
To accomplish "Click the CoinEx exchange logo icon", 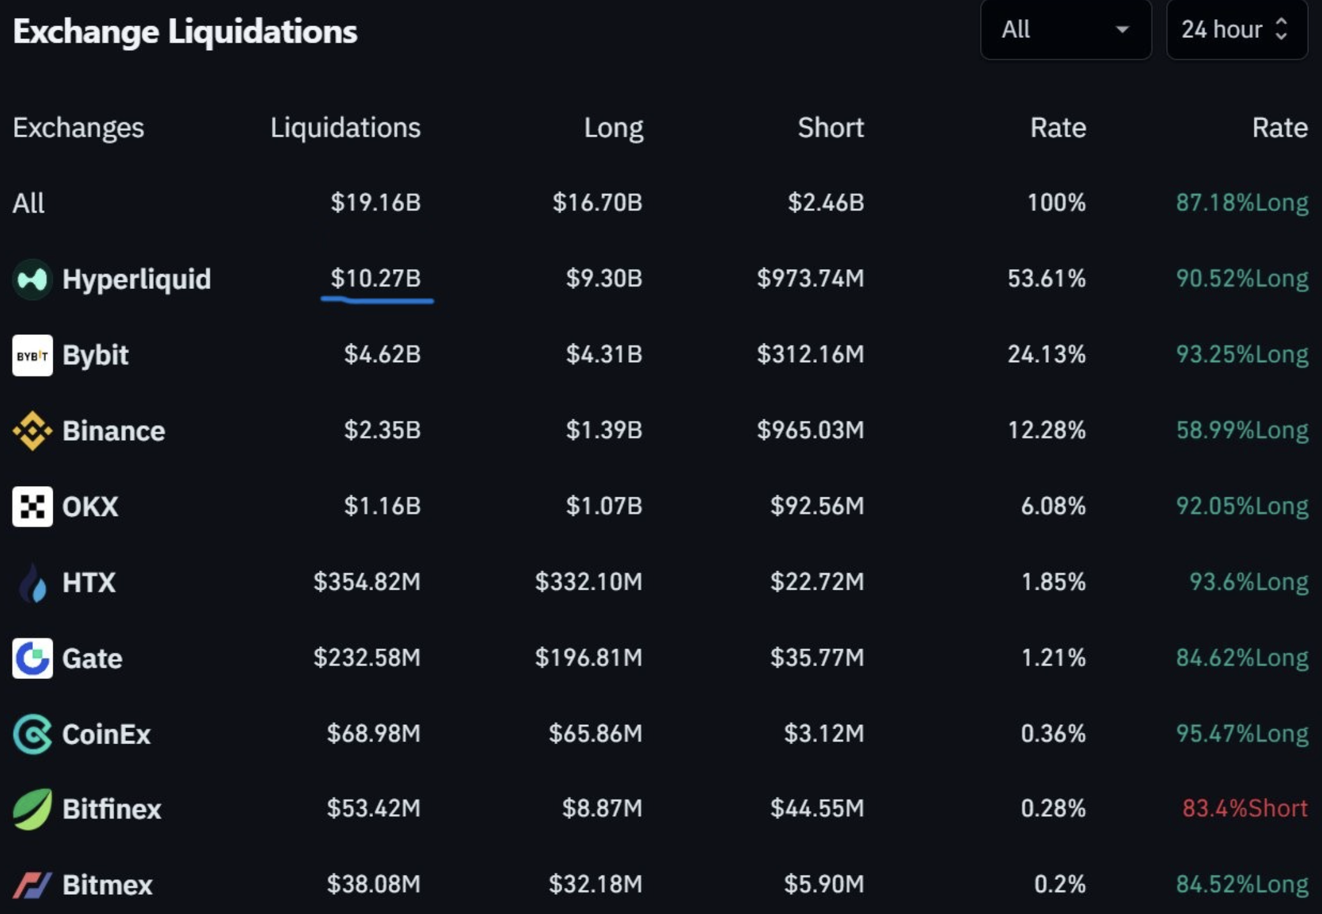I will pos(32,734).
